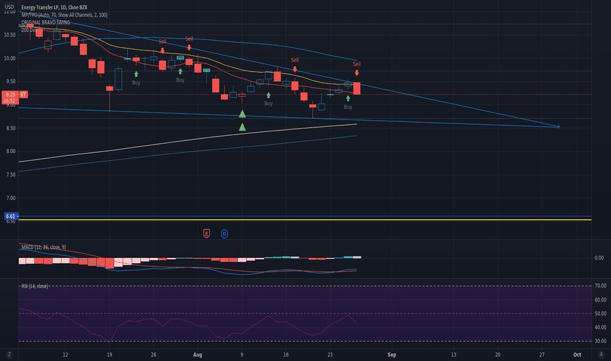The height and width of the screenshot is (361, 611).
Task: Click the RSI 50.00 axis label
Action: (601, 313)
